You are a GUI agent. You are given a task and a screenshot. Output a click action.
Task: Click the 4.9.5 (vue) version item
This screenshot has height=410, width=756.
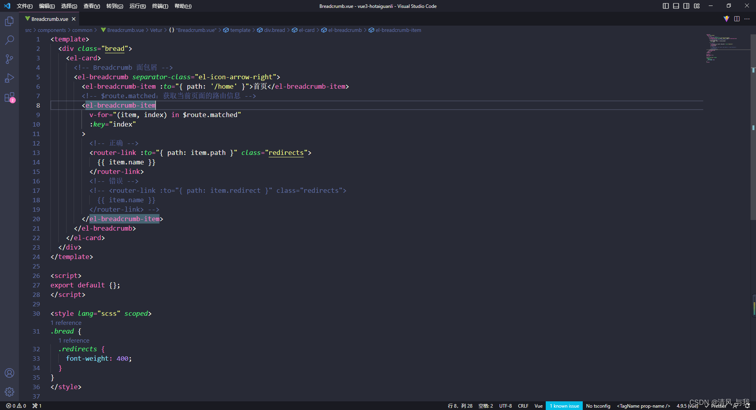tap(687, 406)
